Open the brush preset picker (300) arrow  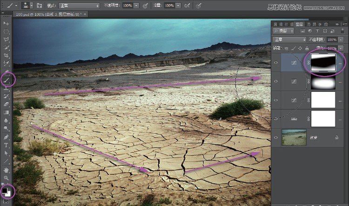point(31,6)
